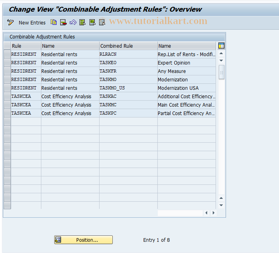Image resolution: width=279 pixels, height=253 pixels.
Task: Click 'Additional Cost Efficiency…' cell
Action: (187, 96)
